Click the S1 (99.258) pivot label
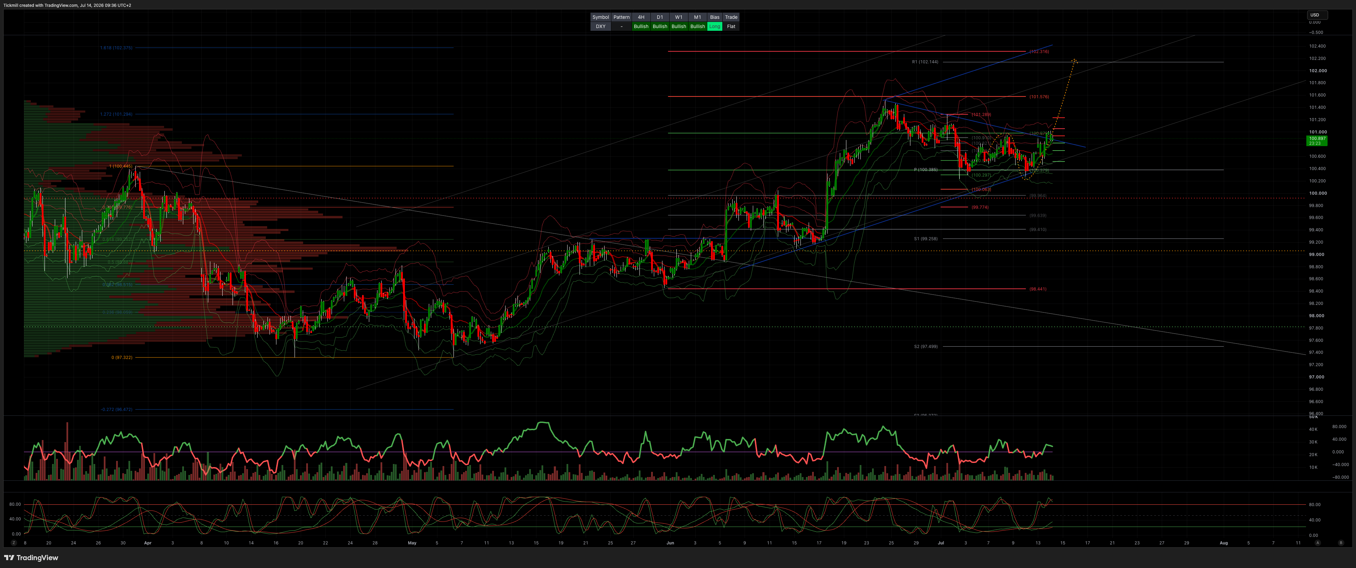The image size is (1356, 568). [925, 239]
